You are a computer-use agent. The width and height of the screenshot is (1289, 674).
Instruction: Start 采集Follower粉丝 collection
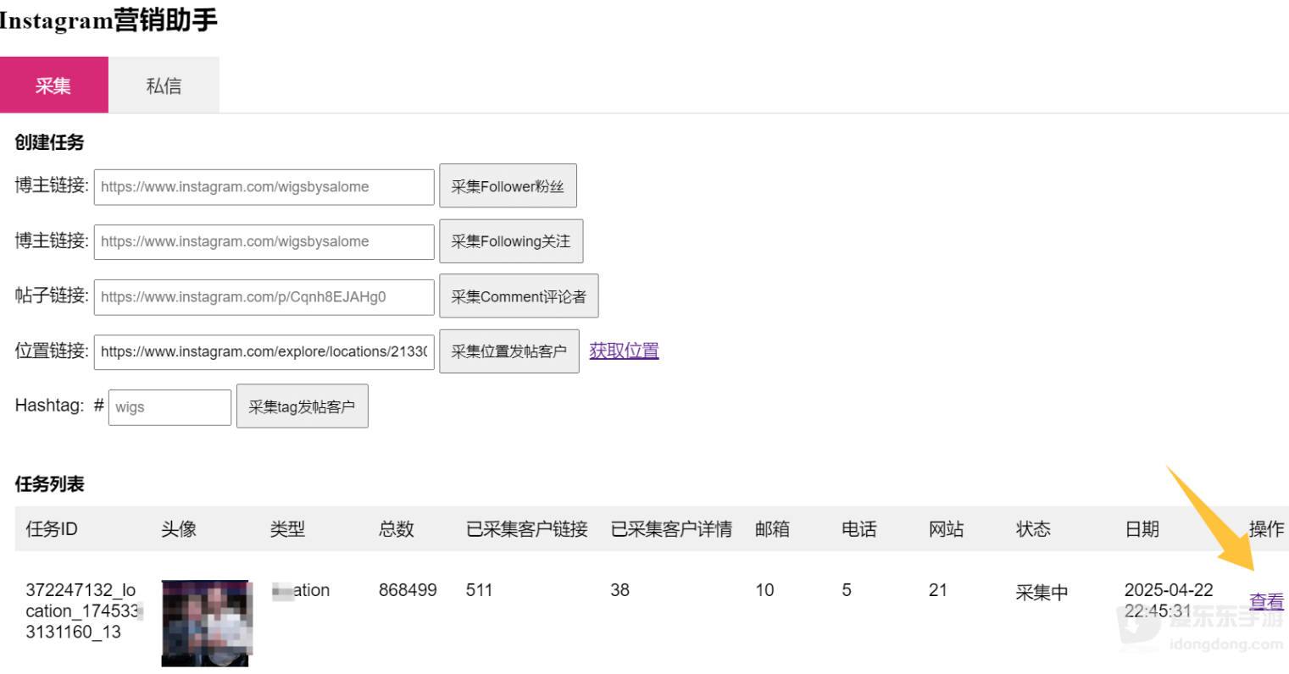(x=508, y=186)
